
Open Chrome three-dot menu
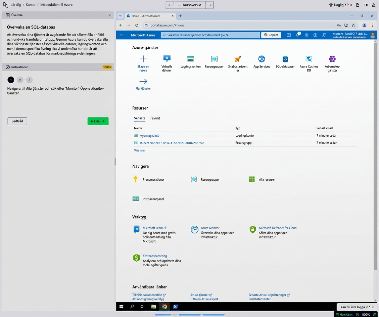372,25
